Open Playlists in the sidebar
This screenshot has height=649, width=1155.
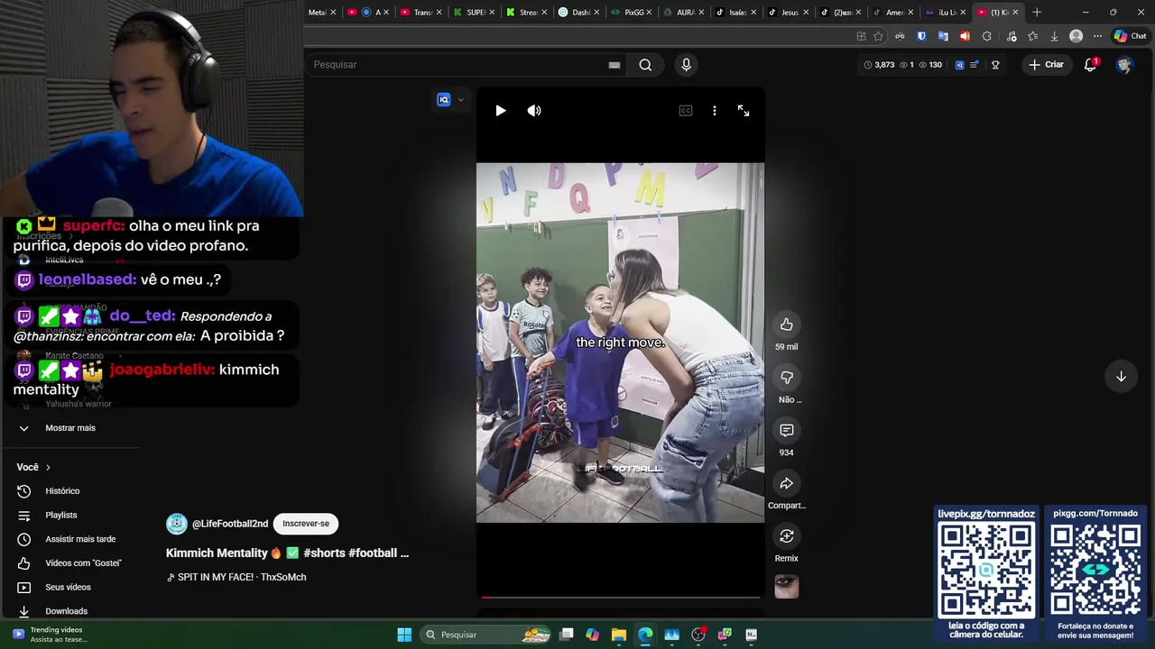(x=61, y=515)
